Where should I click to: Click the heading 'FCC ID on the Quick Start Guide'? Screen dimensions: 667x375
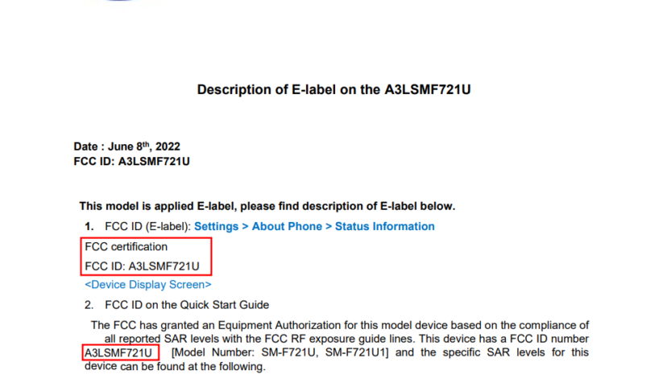click(x=187, y=305)
